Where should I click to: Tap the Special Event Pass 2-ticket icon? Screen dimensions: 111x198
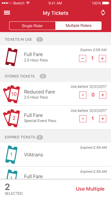[11, 118]
